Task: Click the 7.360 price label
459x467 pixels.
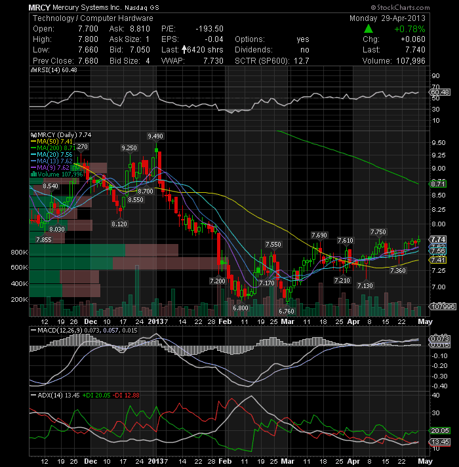Action: click(x=398, y=271)
